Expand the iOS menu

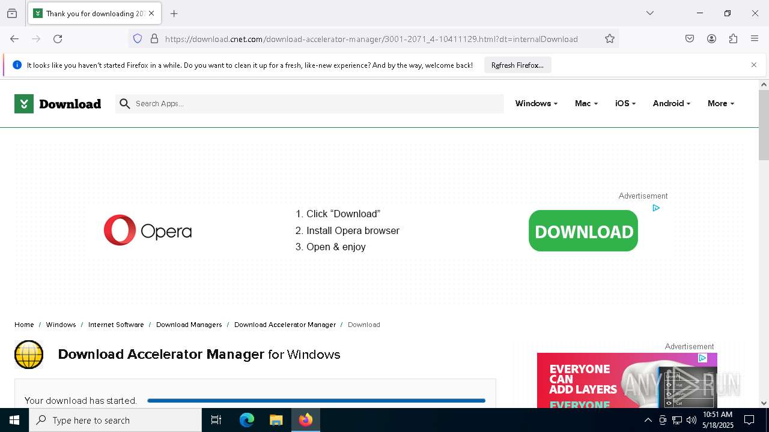click(x=625, y=103)
